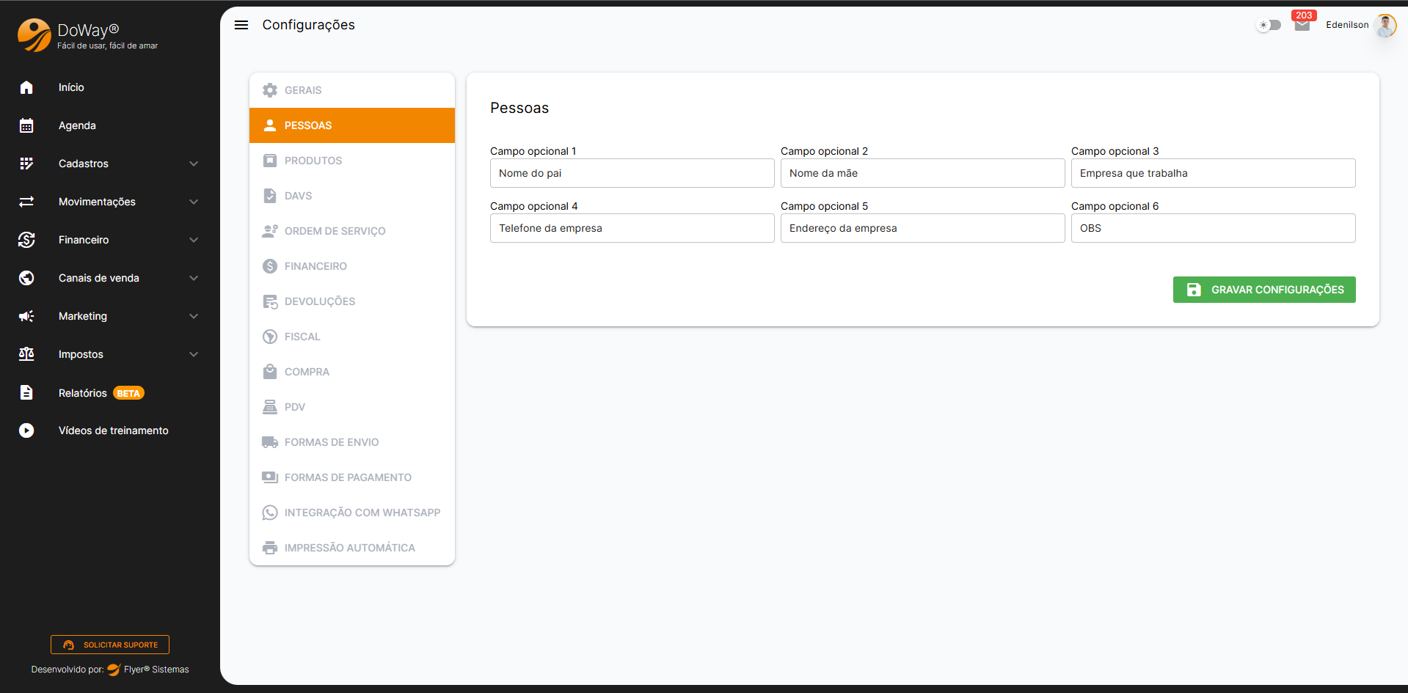Expand the Cadastros submenu chevron
This screenshot has height=693, width=1408.
pyautogui.click(x=194, y=164)
